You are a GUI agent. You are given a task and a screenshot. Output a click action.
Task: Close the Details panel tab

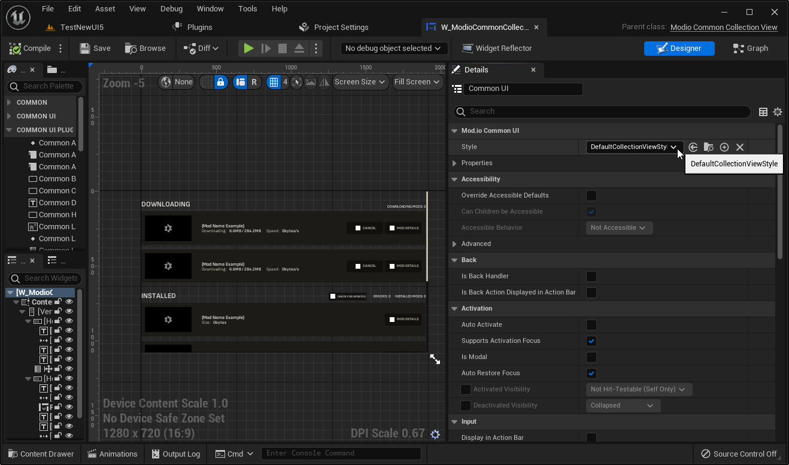pyautogui.click(x=533, y=70)
